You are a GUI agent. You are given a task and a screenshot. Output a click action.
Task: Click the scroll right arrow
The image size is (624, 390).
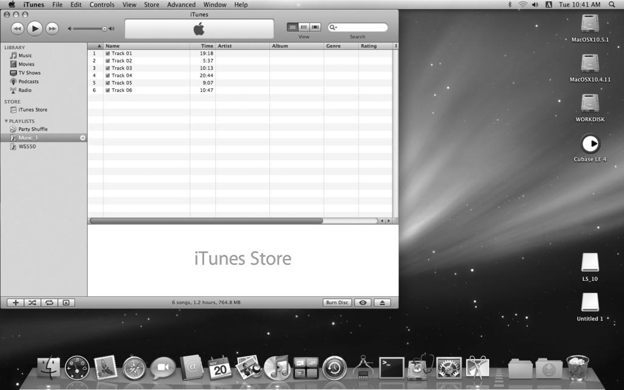(389, 221)
